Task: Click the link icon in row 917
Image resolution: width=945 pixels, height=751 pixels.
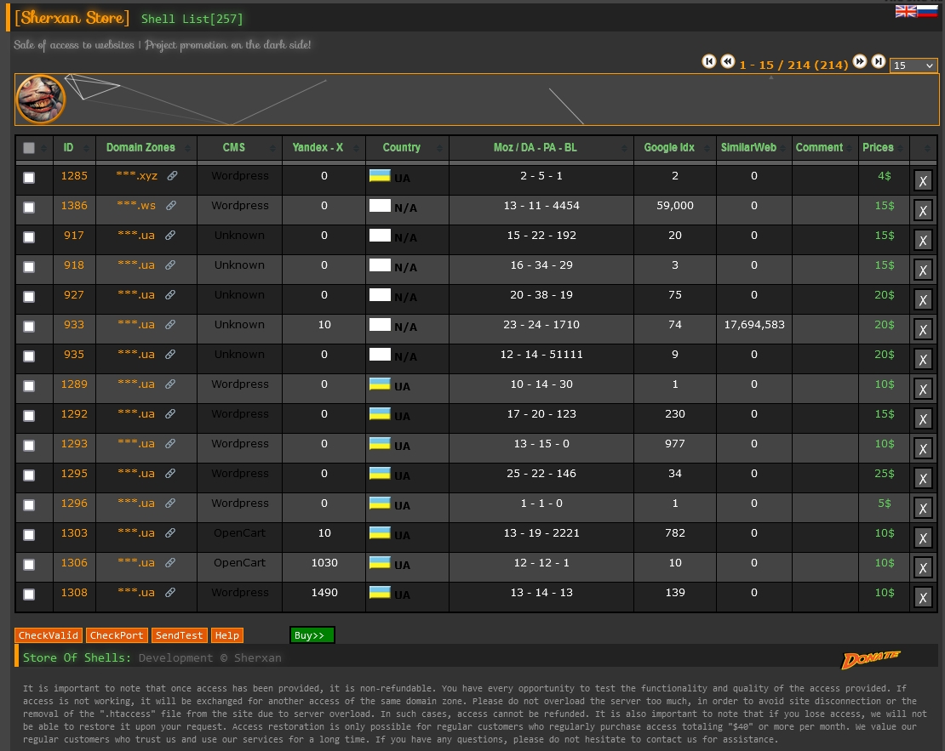Action: [x=170, y=235]
